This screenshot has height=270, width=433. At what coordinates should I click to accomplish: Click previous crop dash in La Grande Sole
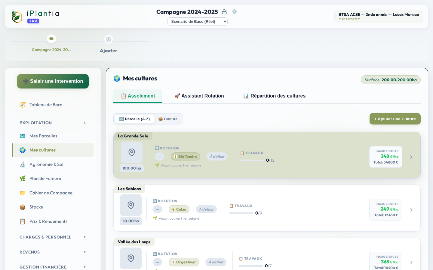point(160,157)
